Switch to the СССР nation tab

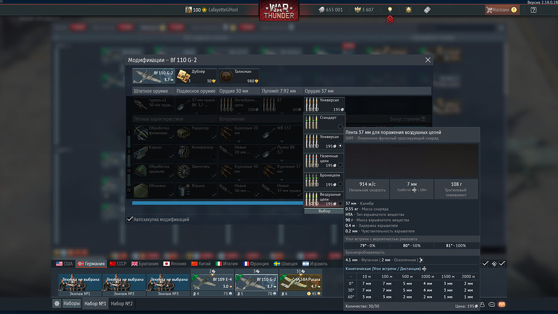point(118,264)
